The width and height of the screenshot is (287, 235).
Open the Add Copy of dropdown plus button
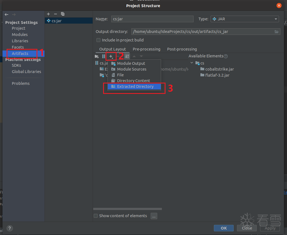(111, 56)
